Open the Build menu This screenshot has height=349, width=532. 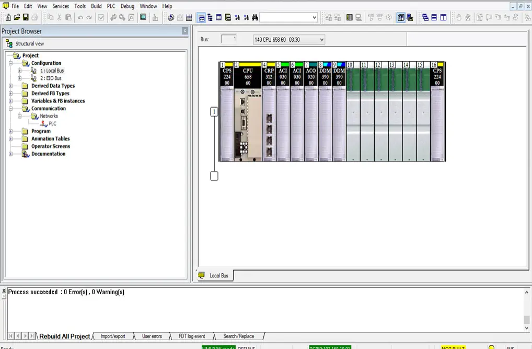(96, 6)
